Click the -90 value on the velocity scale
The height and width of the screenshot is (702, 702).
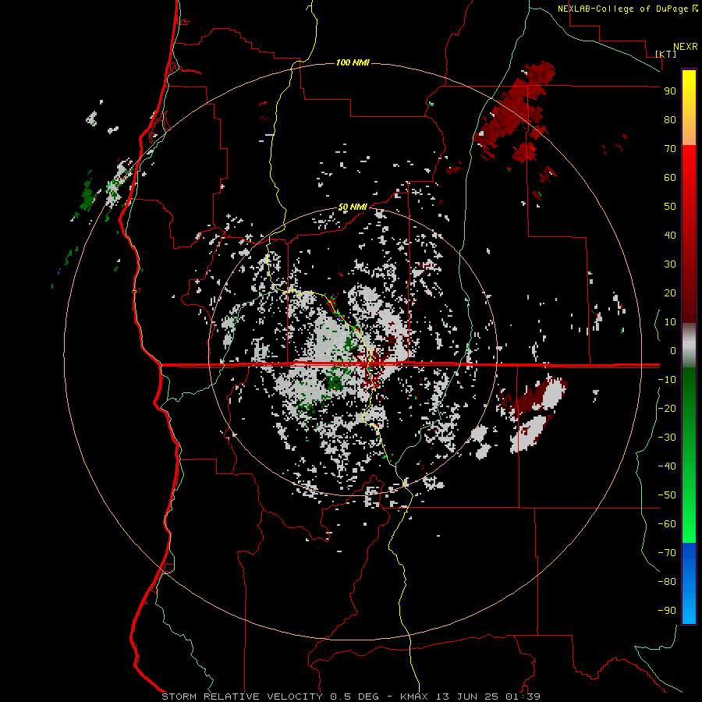tap(667, 610)
